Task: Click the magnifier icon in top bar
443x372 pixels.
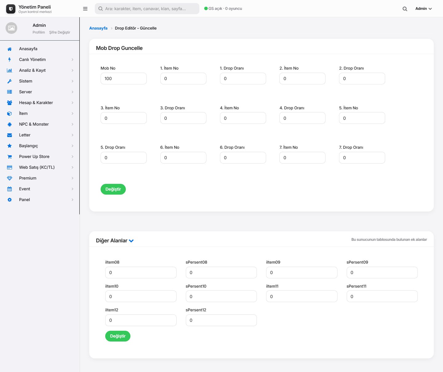Action: (405, 9)
